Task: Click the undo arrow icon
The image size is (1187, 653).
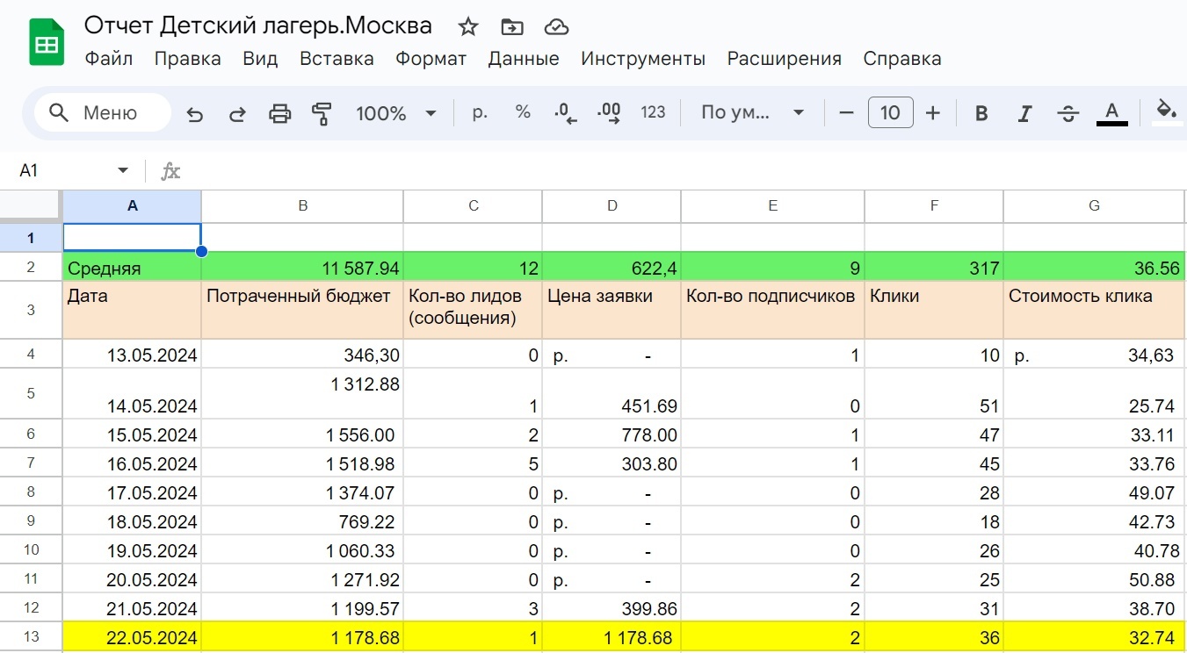Action: click(195, 113)
